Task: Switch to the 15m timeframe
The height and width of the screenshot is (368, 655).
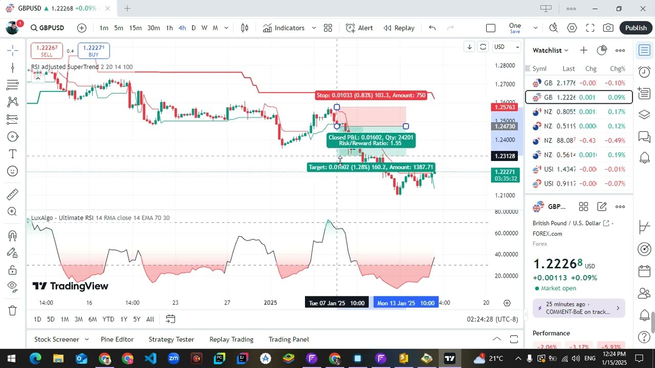Action: (x=135, y=28)
